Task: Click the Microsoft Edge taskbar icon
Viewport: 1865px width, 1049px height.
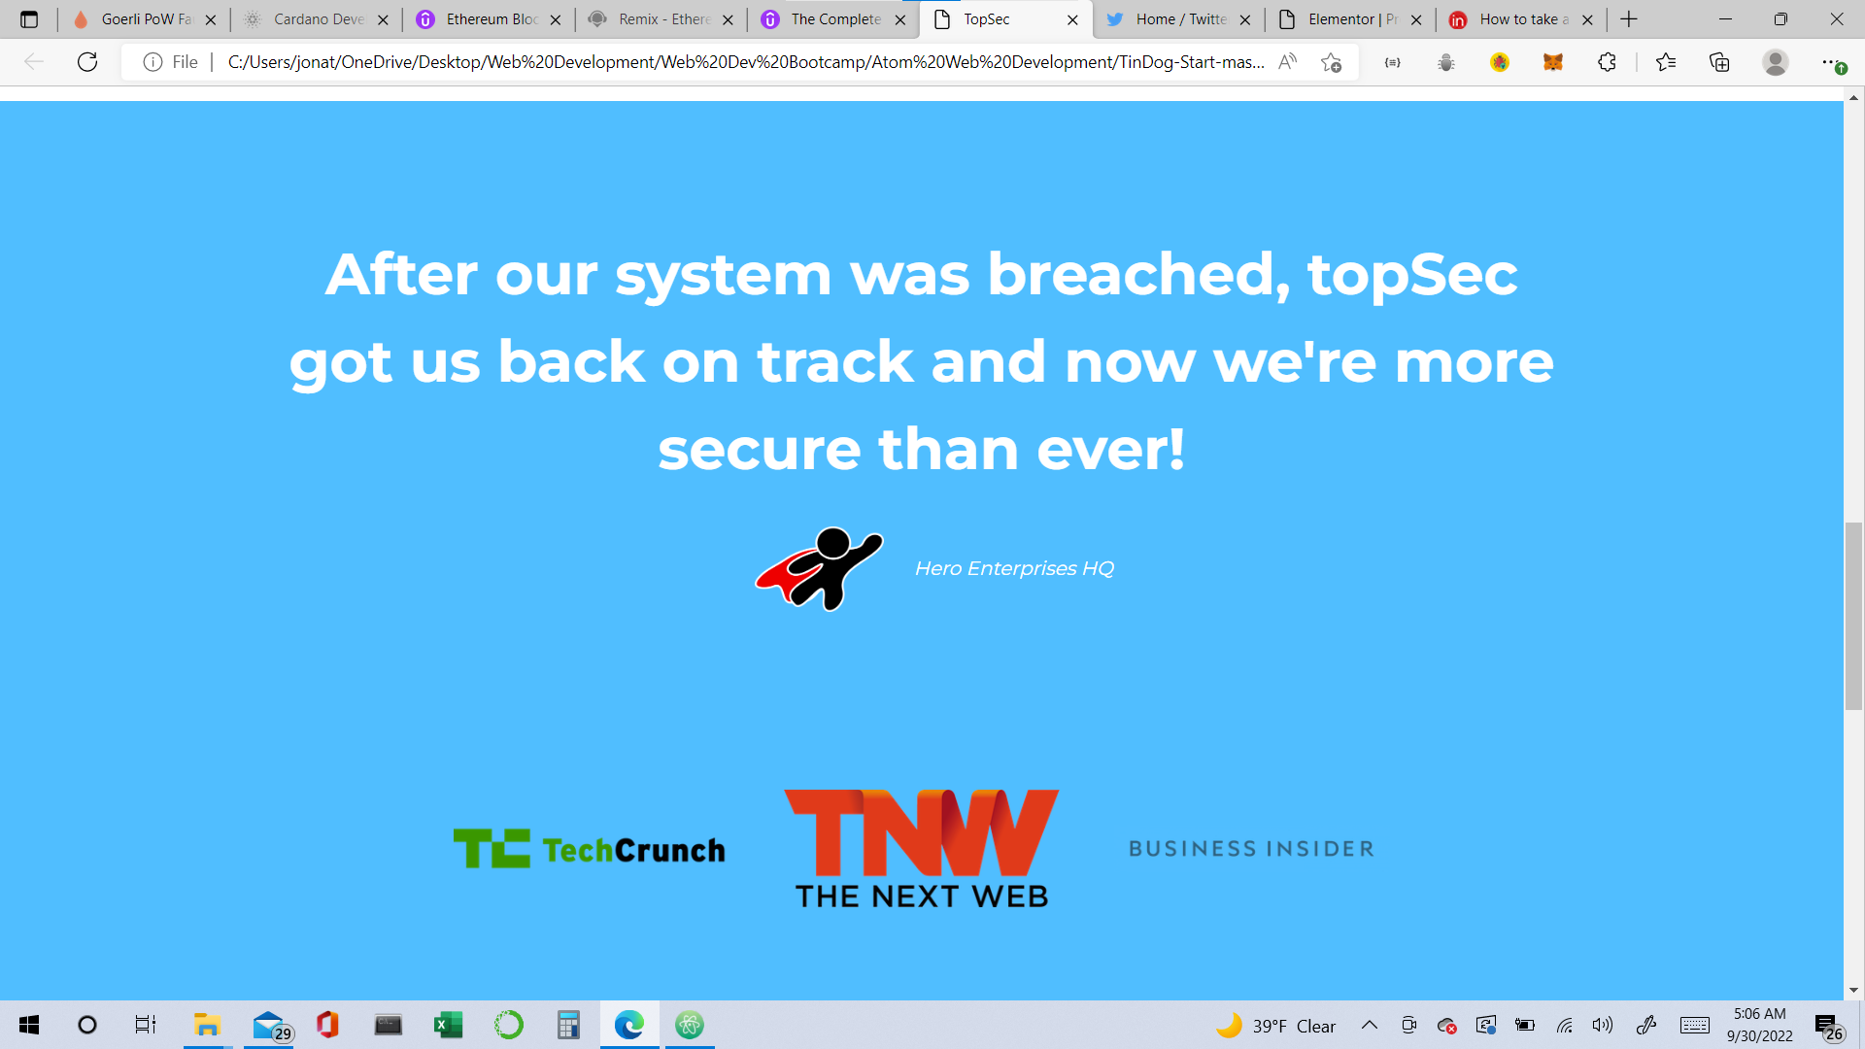Action: [x=628, y=1025]
